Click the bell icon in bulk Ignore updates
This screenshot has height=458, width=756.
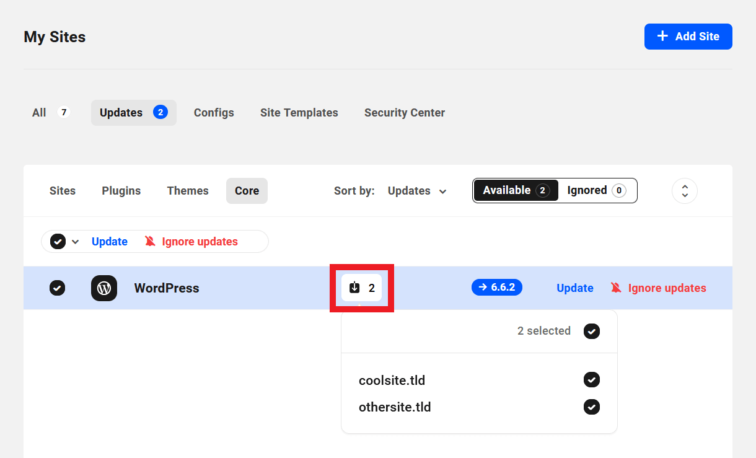150,242
